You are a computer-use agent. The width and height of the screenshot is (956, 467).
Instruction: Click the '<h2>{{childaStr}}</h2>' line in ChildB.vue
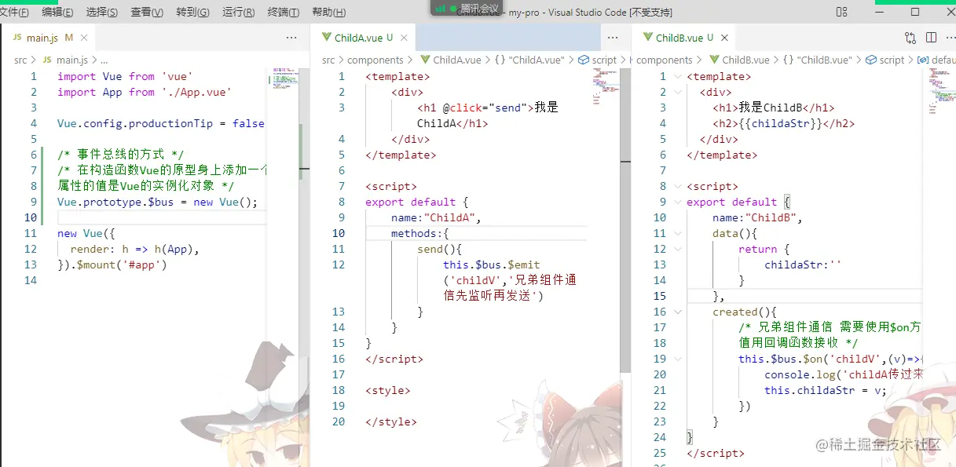[783, 123]
